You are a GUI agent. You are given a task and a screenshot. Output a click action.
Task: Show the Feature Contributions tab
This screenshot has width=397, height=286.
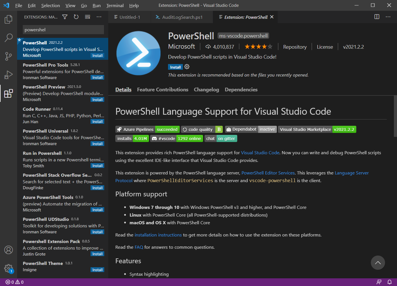coord(163,90)
